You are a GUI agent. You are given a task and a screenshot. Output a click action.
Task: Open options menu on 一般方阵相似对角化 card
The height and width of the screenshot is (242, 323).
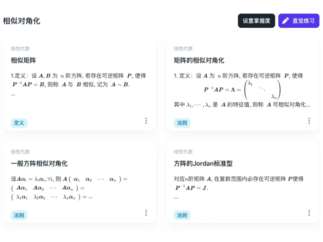146,213
